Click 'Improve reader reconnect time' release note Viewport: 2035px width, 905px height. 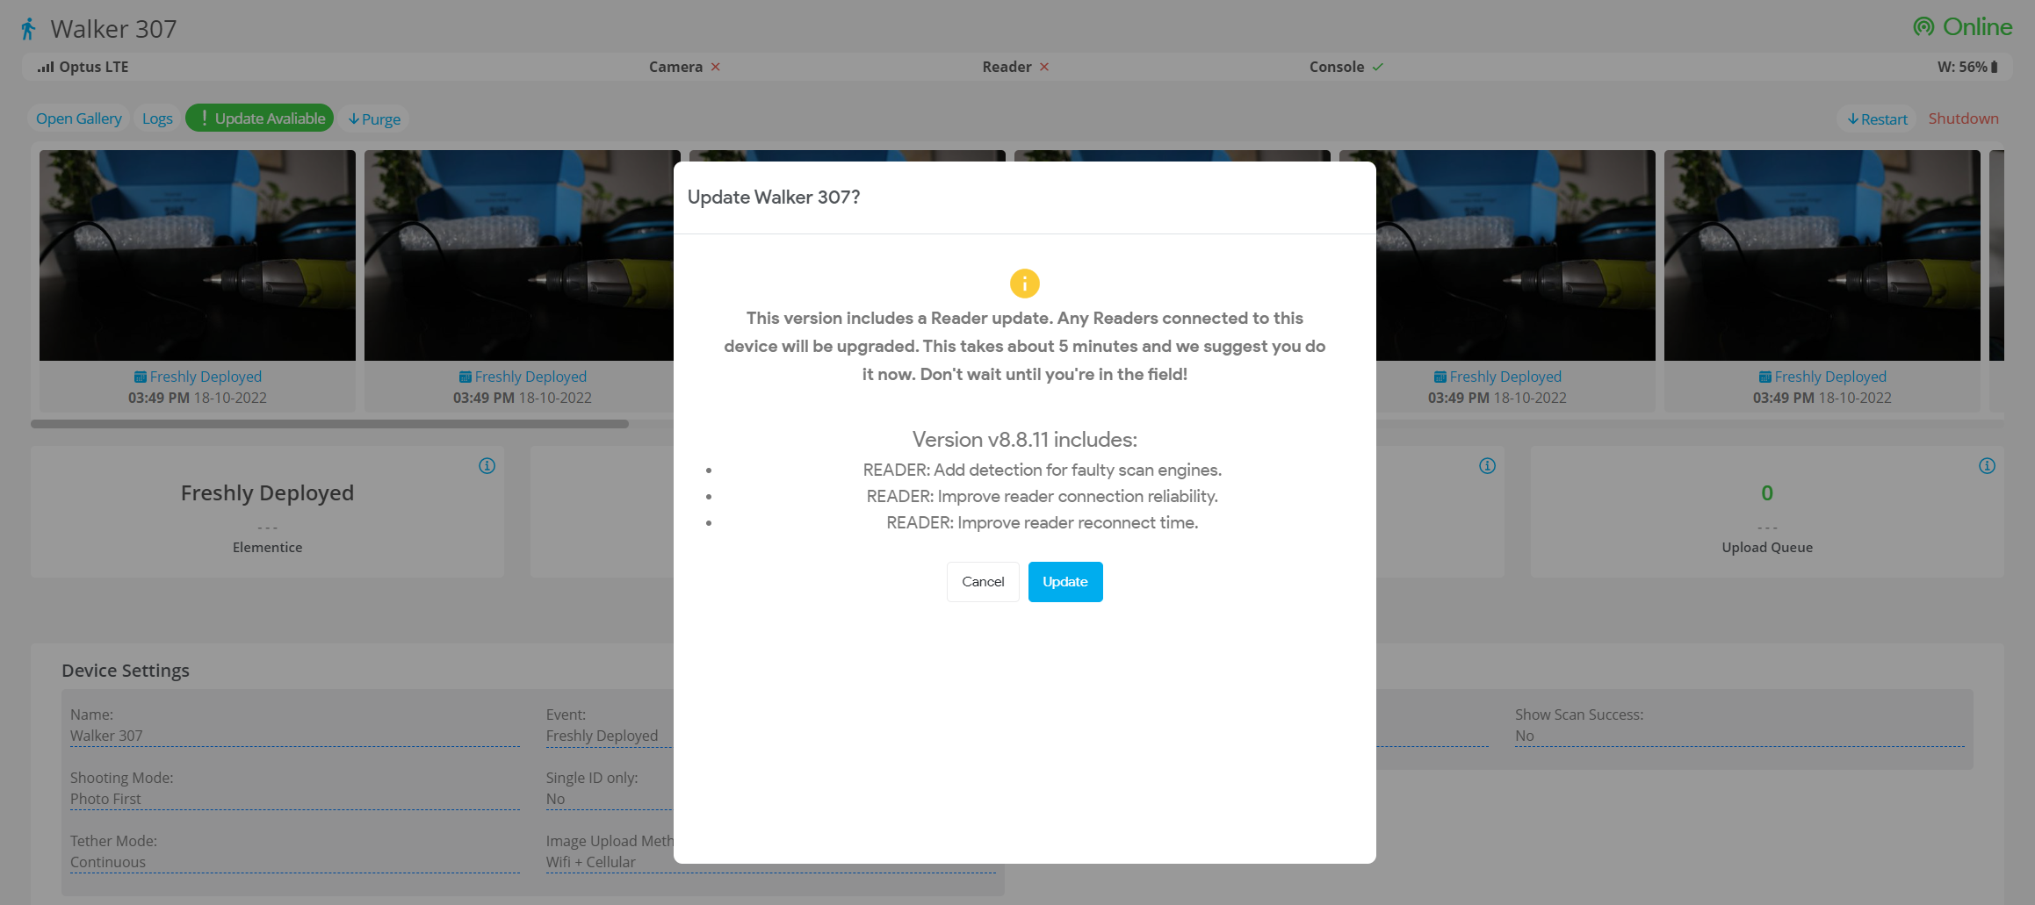[x=1043, y=523]
